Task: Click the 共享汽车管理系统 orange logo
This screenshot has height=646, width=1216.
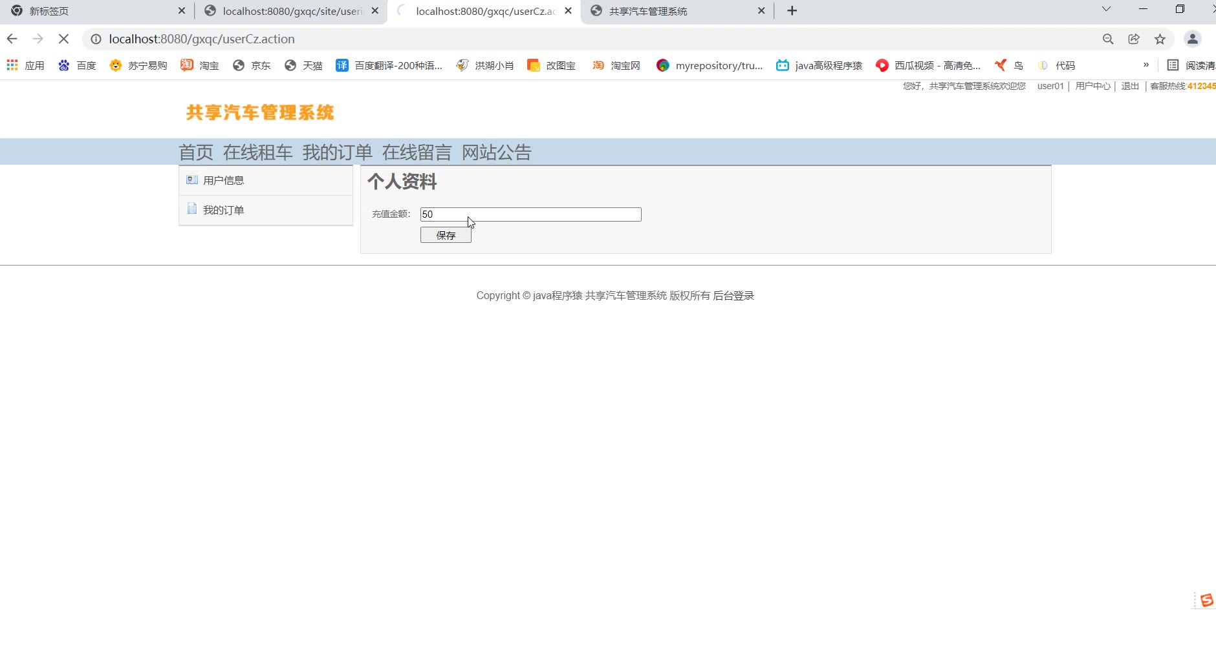Action: tap(260, 113)
